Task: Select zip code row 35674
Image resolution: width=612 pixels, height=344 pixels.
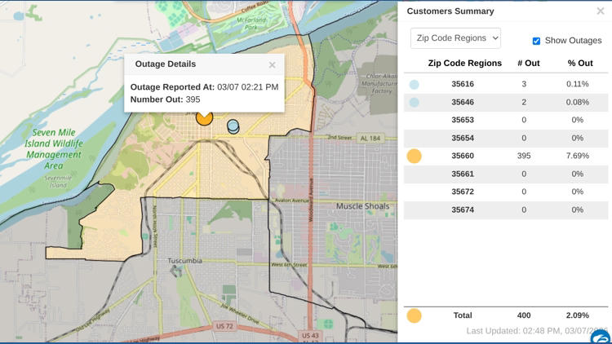Action: coord(506,209)
